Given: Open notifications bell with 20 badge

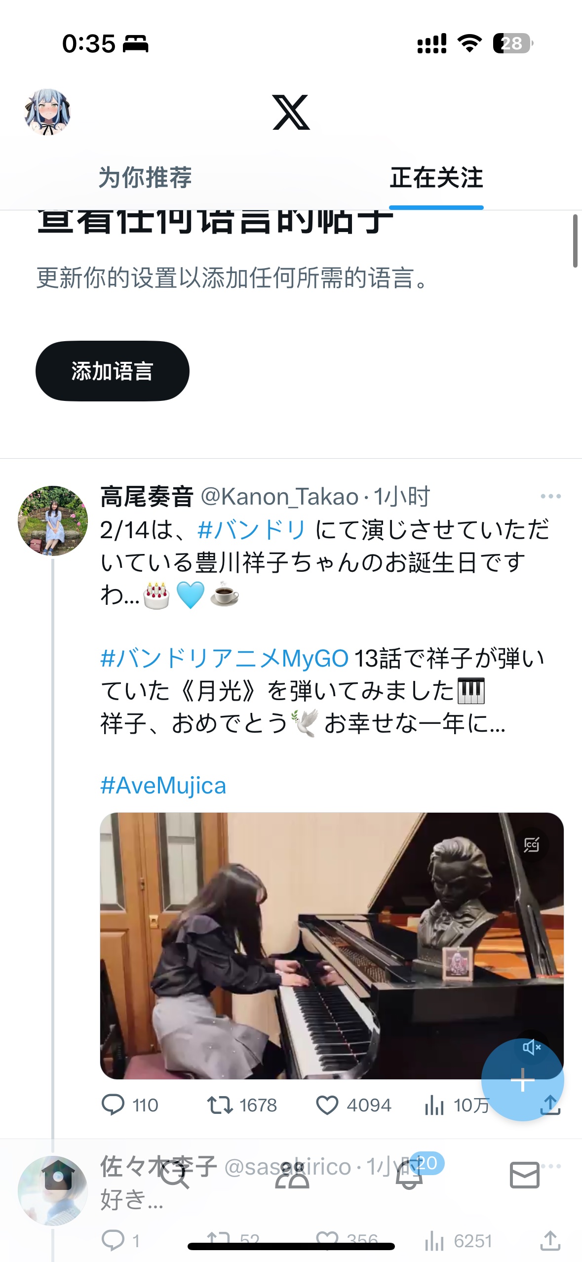Looking at the screenshot, I should tap(409, 1176).
